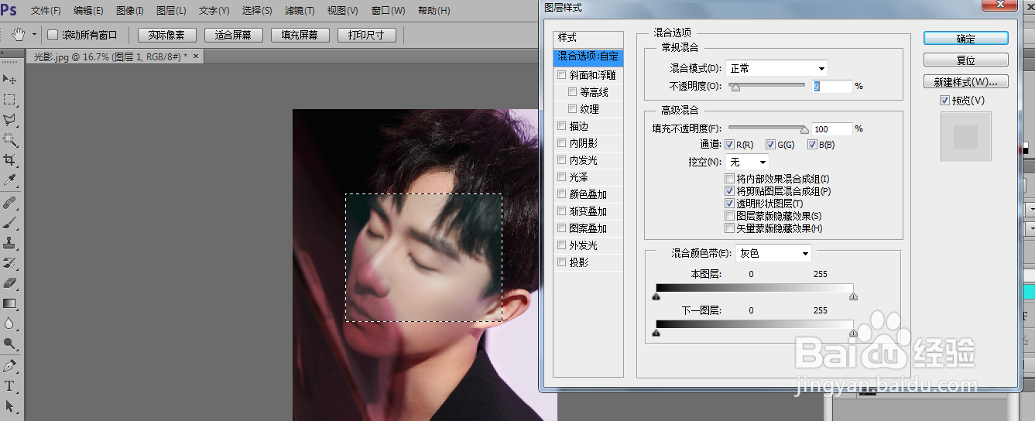Select the Blur tool
Screen dimensions: 1035x421
pyautogui.click(x=10, y=323)
